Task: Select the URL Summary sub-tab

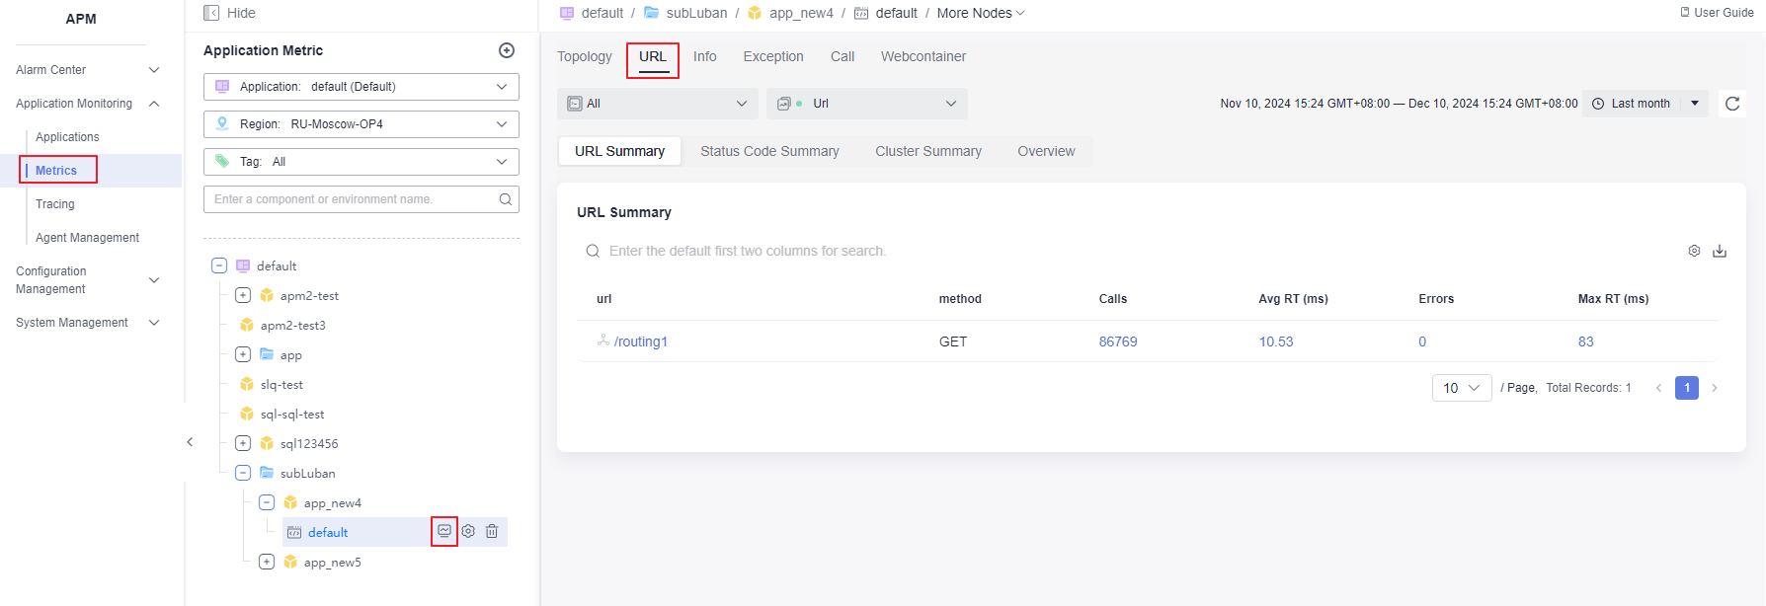Action: (x=619, y=151)
